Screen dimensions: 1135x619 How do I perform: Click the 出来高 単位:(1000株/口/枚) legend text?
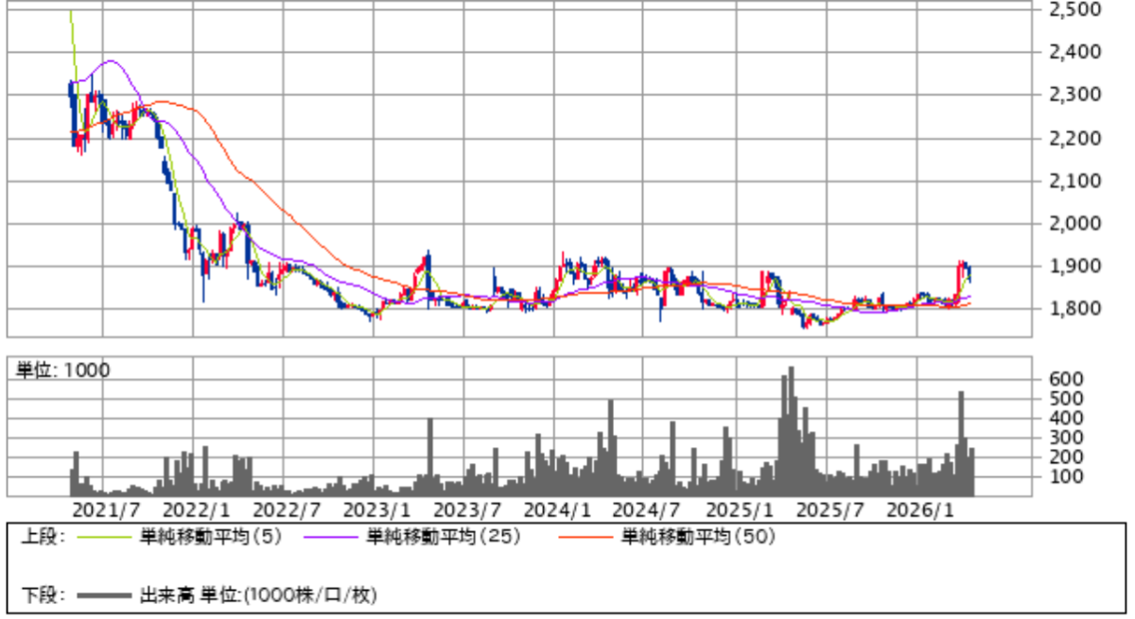click(258, 595)
